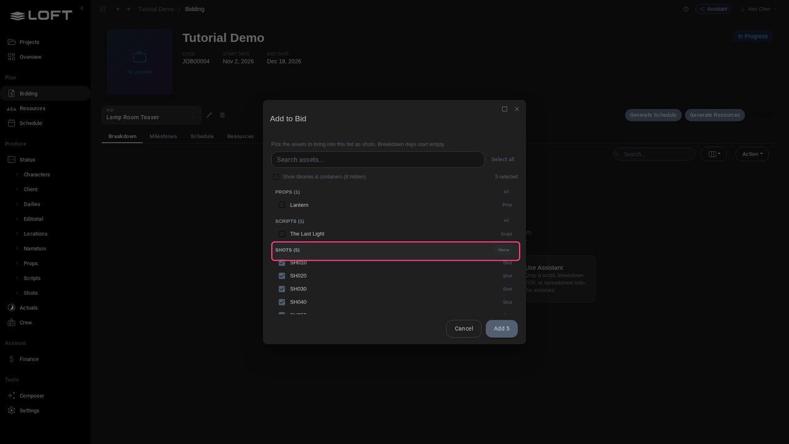
Task: Toggle Show libraries & containers checkbox
Action: pos(276,177)
